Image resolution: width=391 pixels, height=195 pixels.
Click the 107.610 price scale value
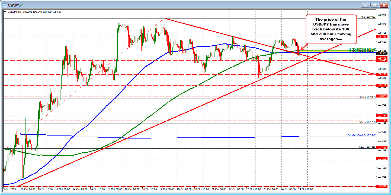(x=382, y=132)
